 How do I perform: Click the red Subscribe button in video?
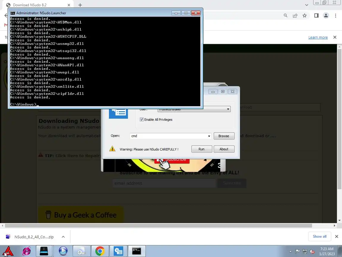point(172,161)
